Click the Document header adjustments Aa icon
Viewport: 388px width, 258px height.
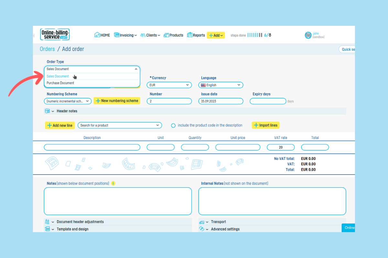pos(47,222)
